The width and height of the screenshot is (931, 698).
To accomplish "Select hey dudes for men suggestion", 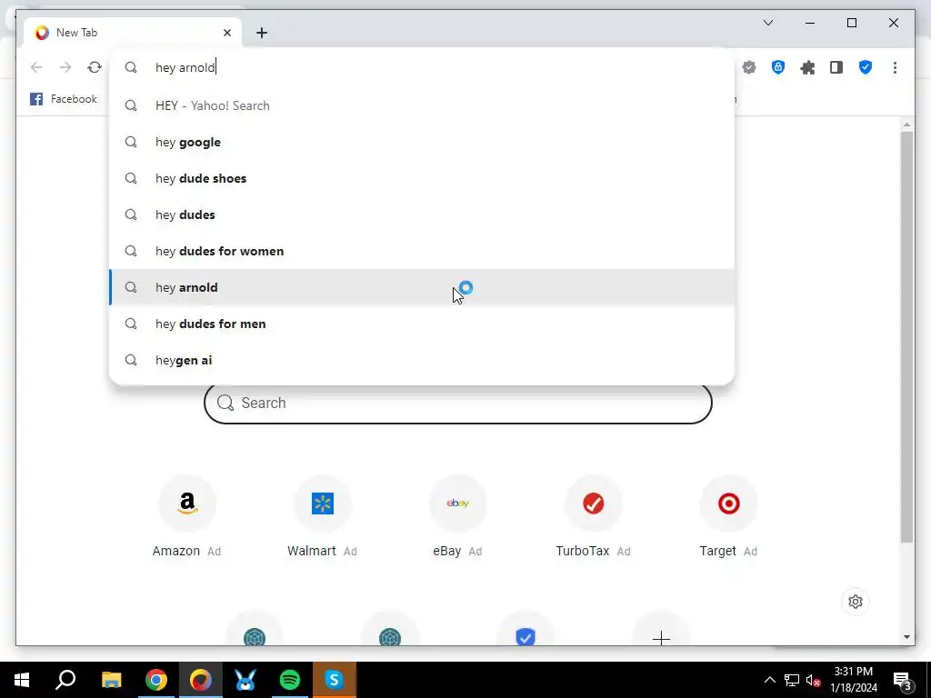I will tap(422, 324).
